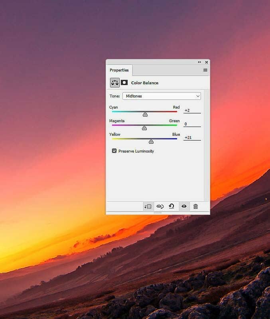The height and width of the screenshot is (319, 270).
Task: Collapse the panel using double-arrow icon
Action: point(199,62)
